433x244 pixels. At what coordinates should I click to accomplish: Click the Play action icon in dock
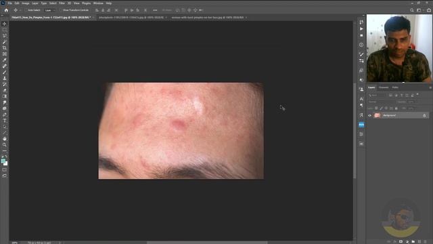pos(361,28)
